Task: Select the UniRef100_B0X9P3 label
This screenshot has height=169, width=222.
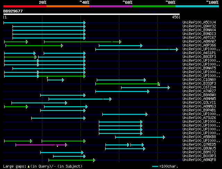Action: point(199,156)
